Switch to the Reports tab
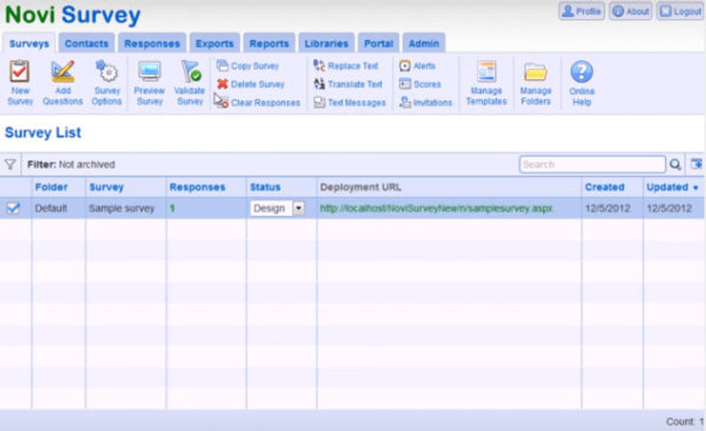The width and height of the screenshot is (706, 431). (269, 43)
